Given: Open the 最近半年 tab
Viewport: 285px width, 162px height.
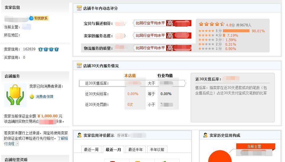Looking at the screenshot, I should [135, 150].
